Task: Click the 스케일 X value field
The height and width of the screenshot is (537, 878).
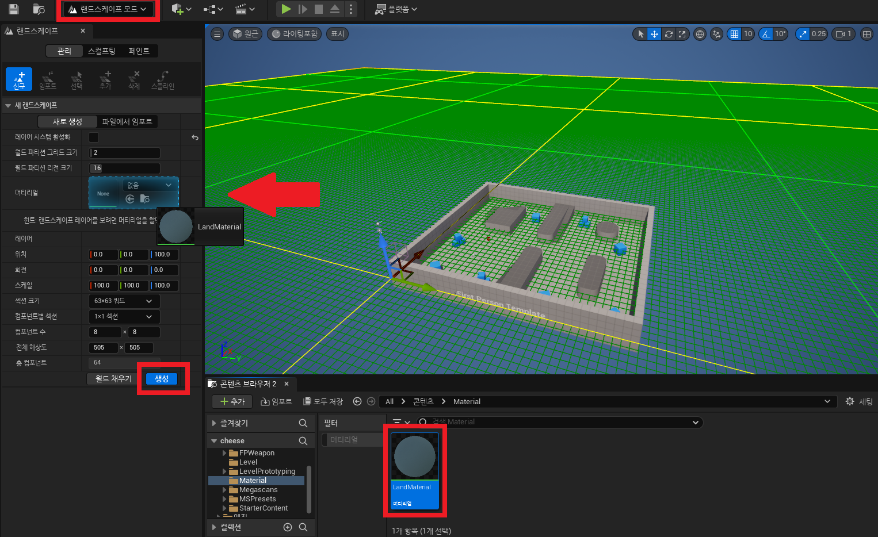Action: pos(104,285)
